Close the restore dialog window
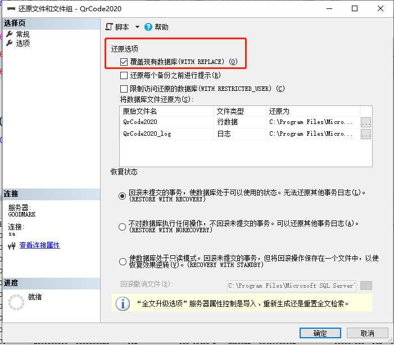 381,8
